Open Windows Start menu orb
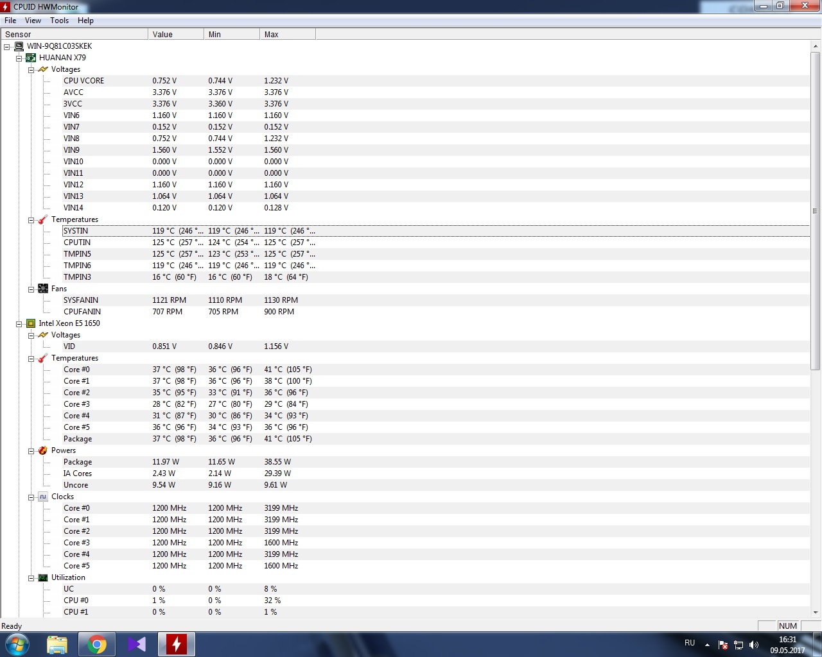 tap(17, 644)
